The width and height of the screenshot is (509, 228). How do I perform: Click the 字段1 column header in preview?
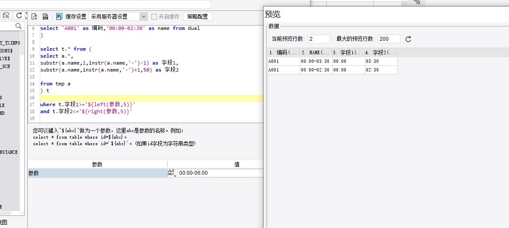point(349,52)
